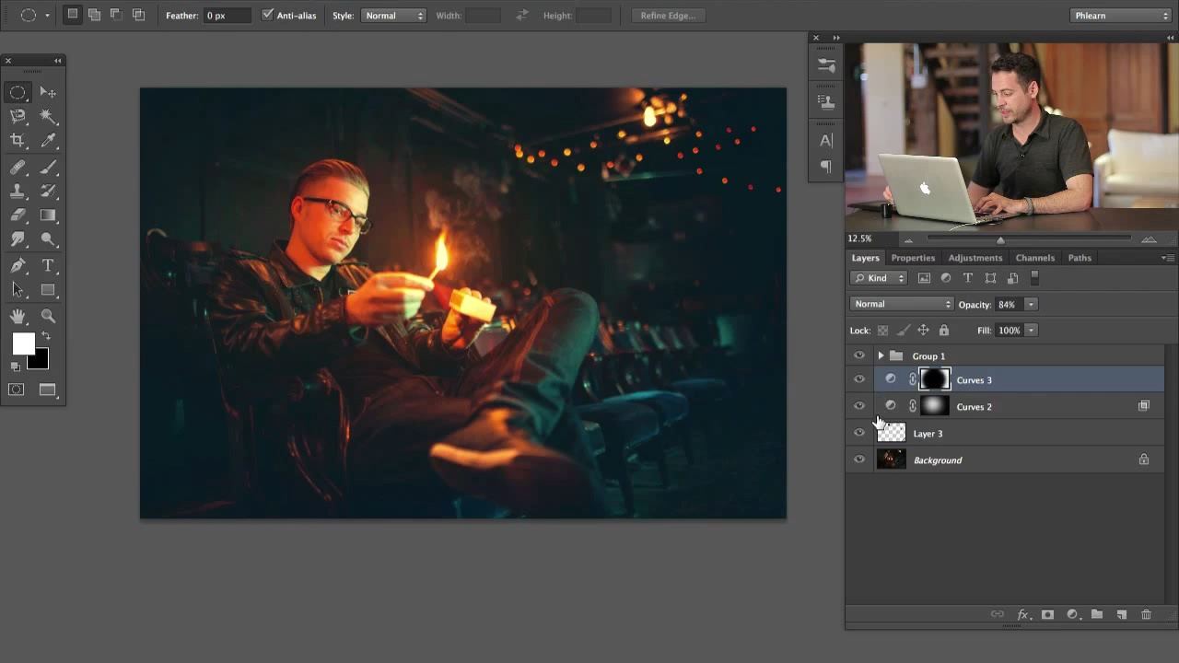Select the Type tool

(x=48, y=266)
